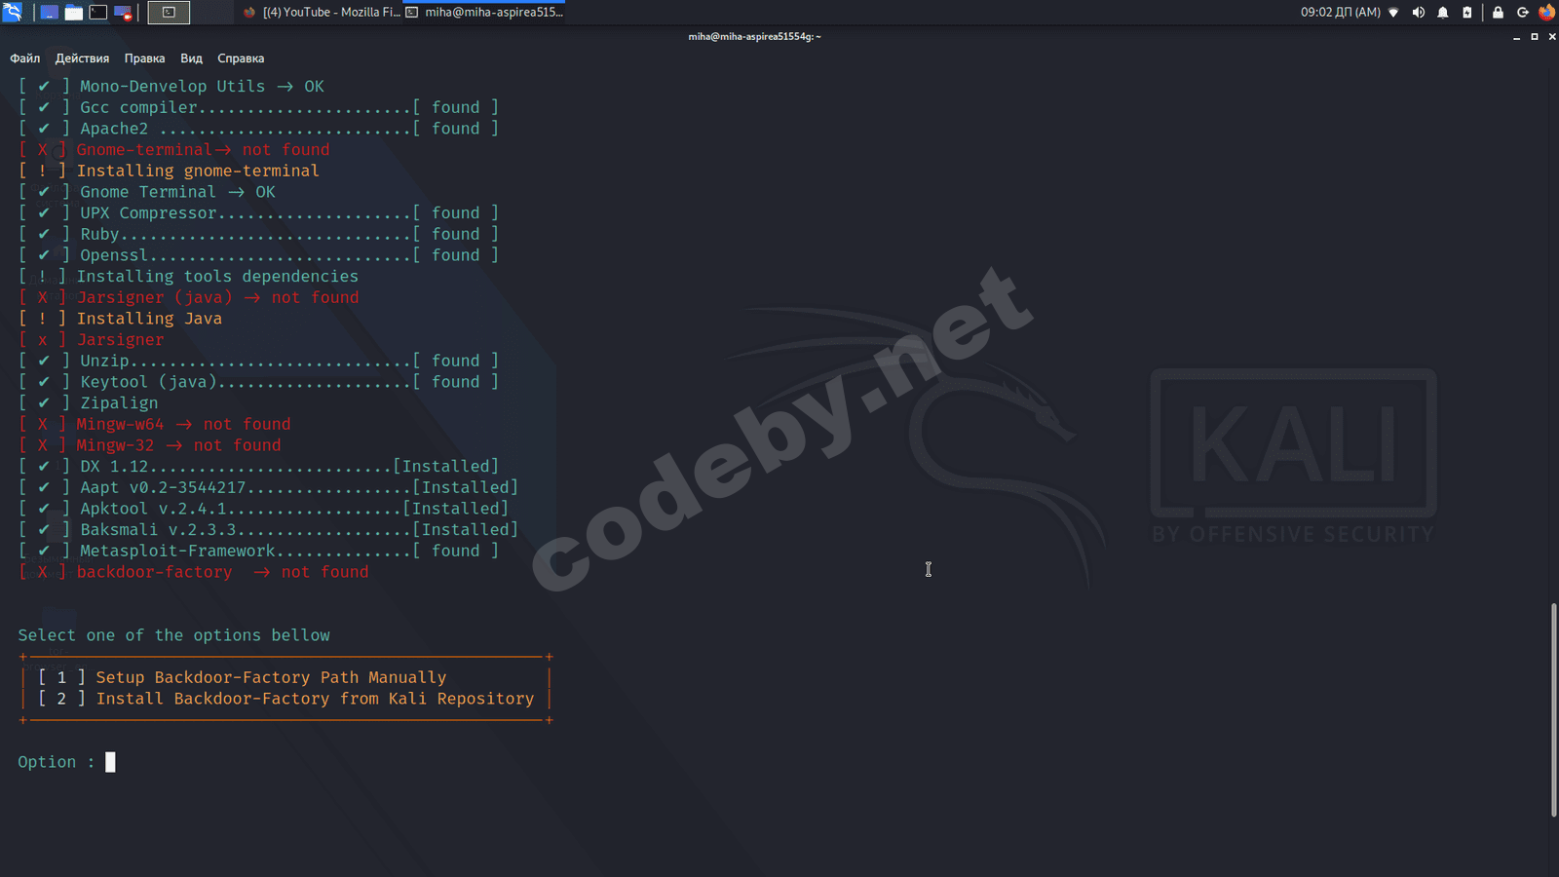This screenshot has height=877, width=1559.
Task: Click 'Install Backdoor-Factory from Kali Repository' text
Action: tap(315, 699)
